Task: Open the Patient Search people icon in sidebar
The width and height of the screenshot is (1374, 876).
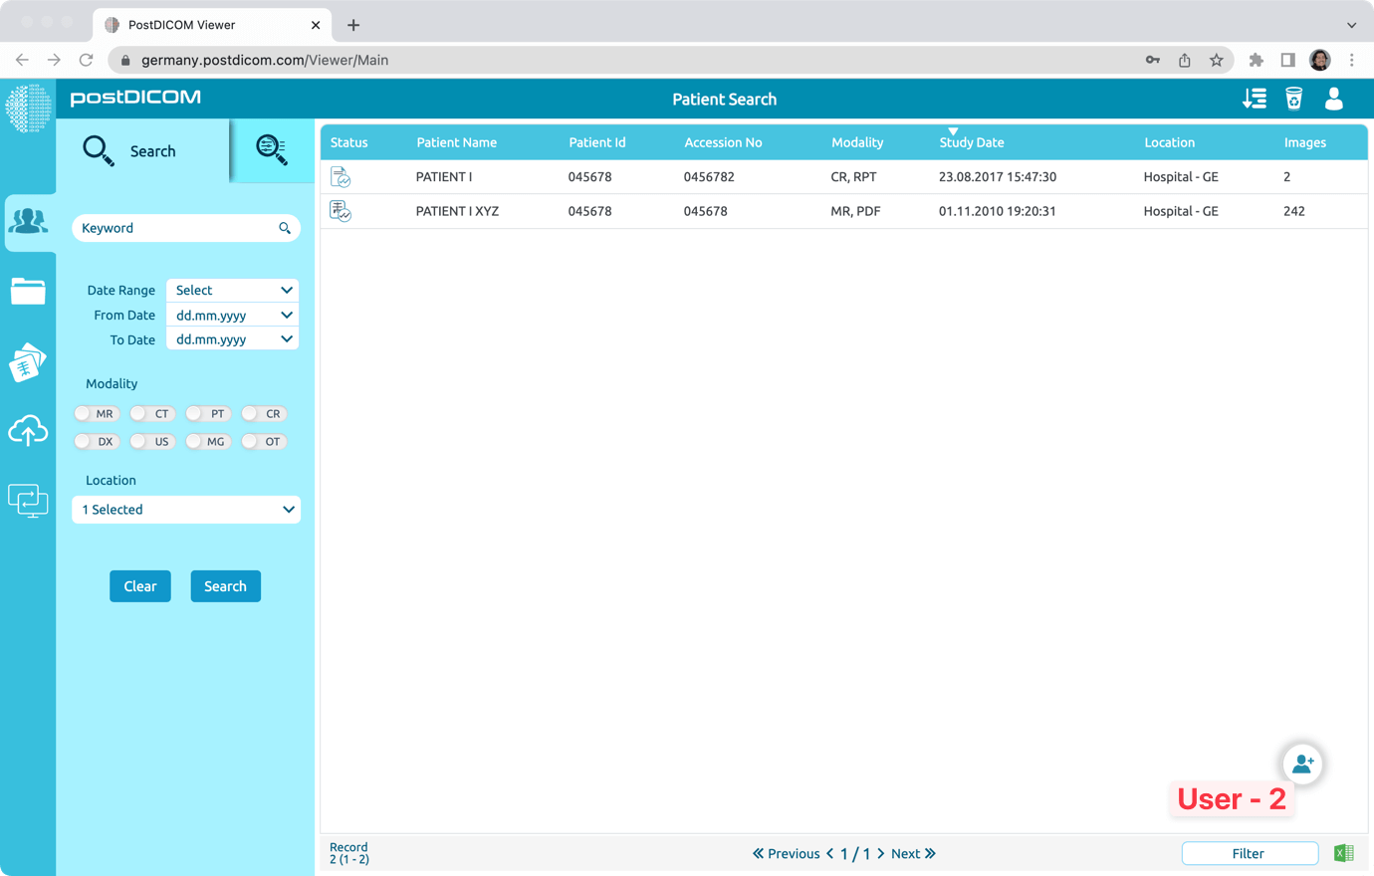Action: coord(29,224)
